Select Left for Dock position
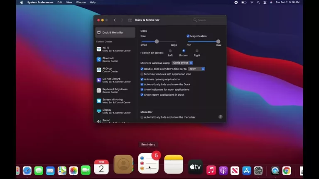The height and width of the screenshot is (179, 319). (x=170, y=51)
